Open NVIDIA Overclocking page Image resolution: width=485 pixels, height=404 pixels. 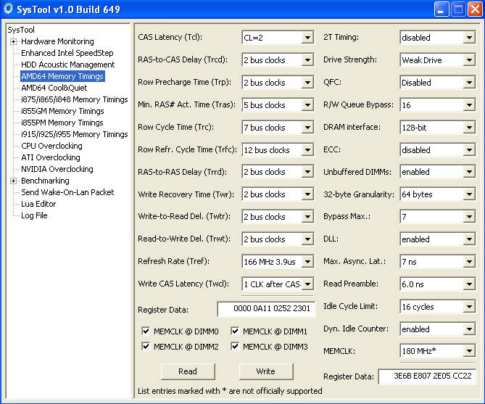57,169
